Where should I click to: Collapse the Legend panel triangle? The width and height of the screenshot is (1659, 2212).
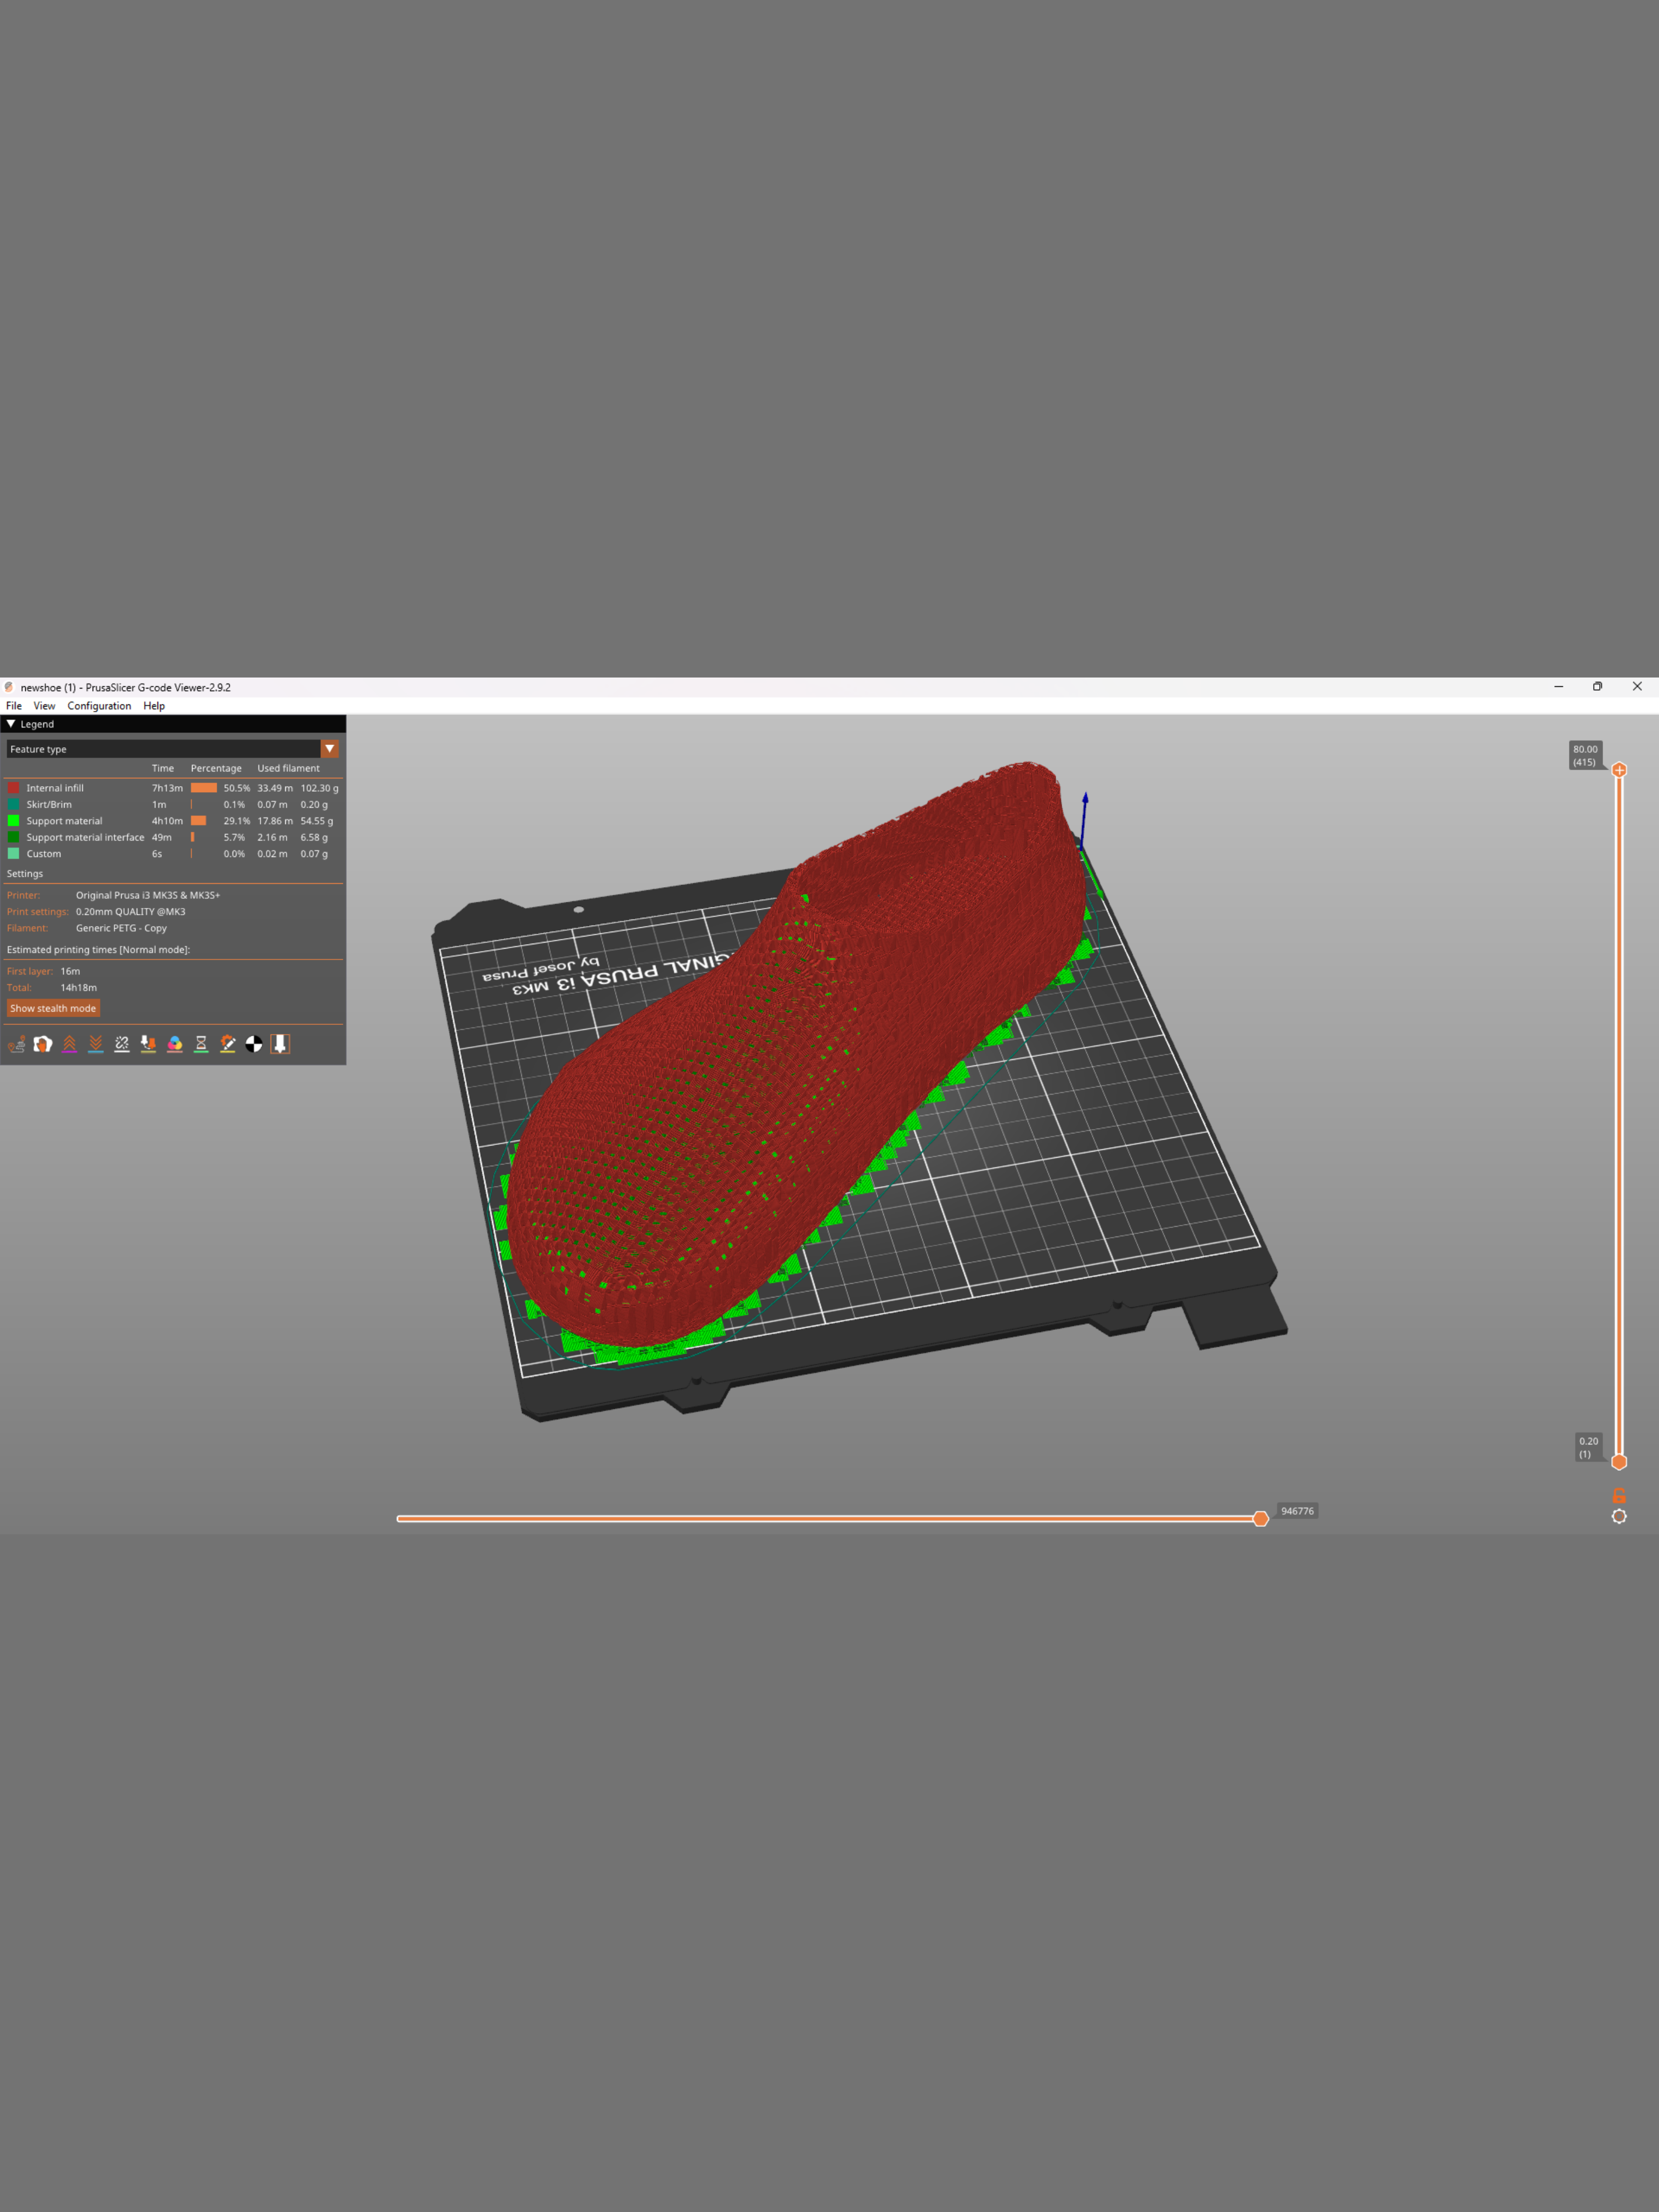[x=11, y=724]
